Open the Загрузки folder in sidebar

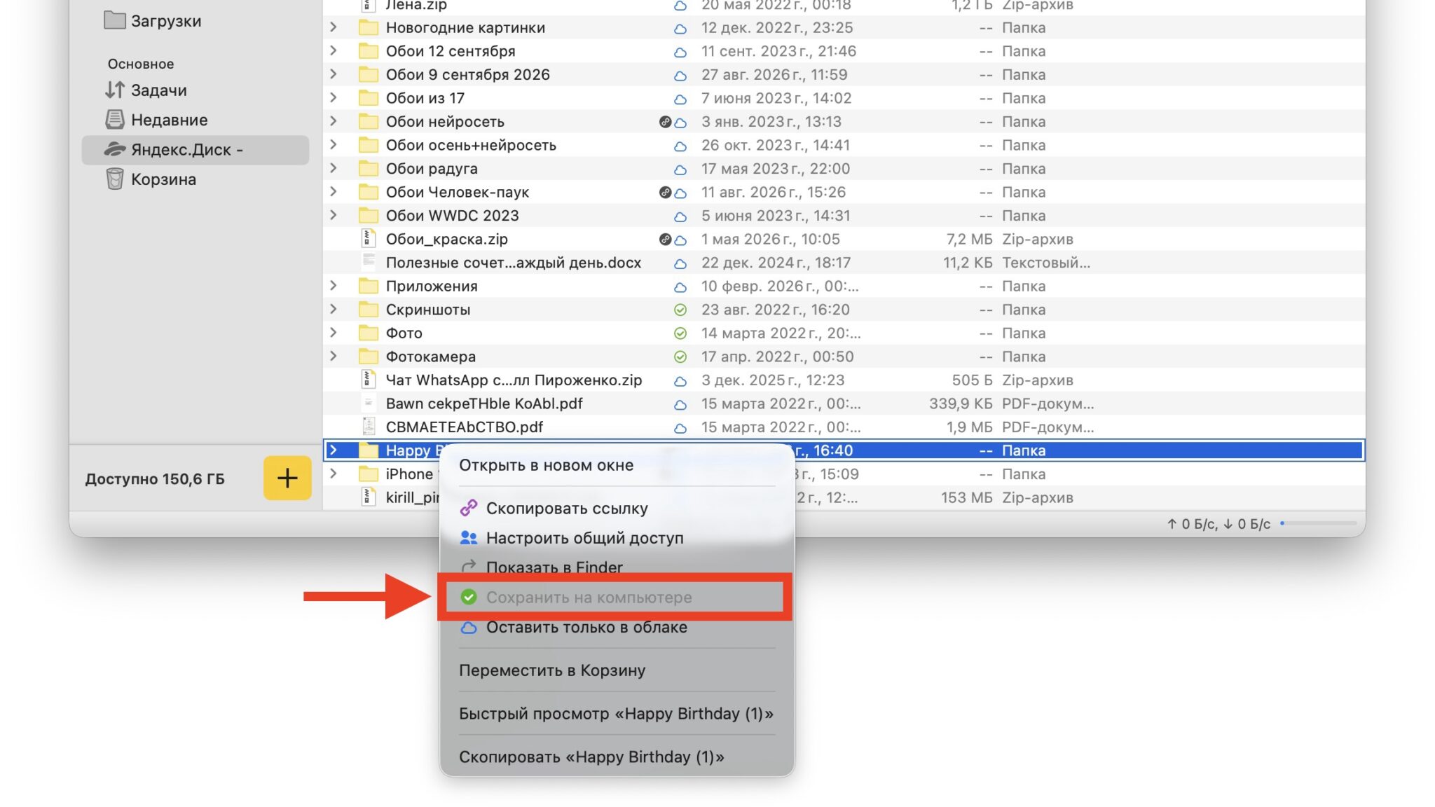(153, 21)
